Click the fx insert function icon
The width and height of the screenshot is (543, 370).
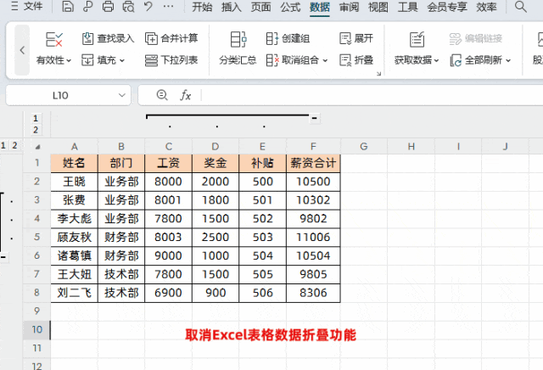(x=186, y=96)
